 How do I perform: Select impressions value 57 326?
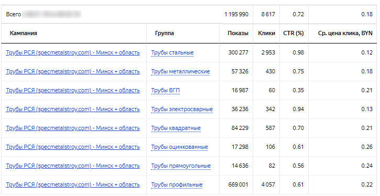click(240, 71)
